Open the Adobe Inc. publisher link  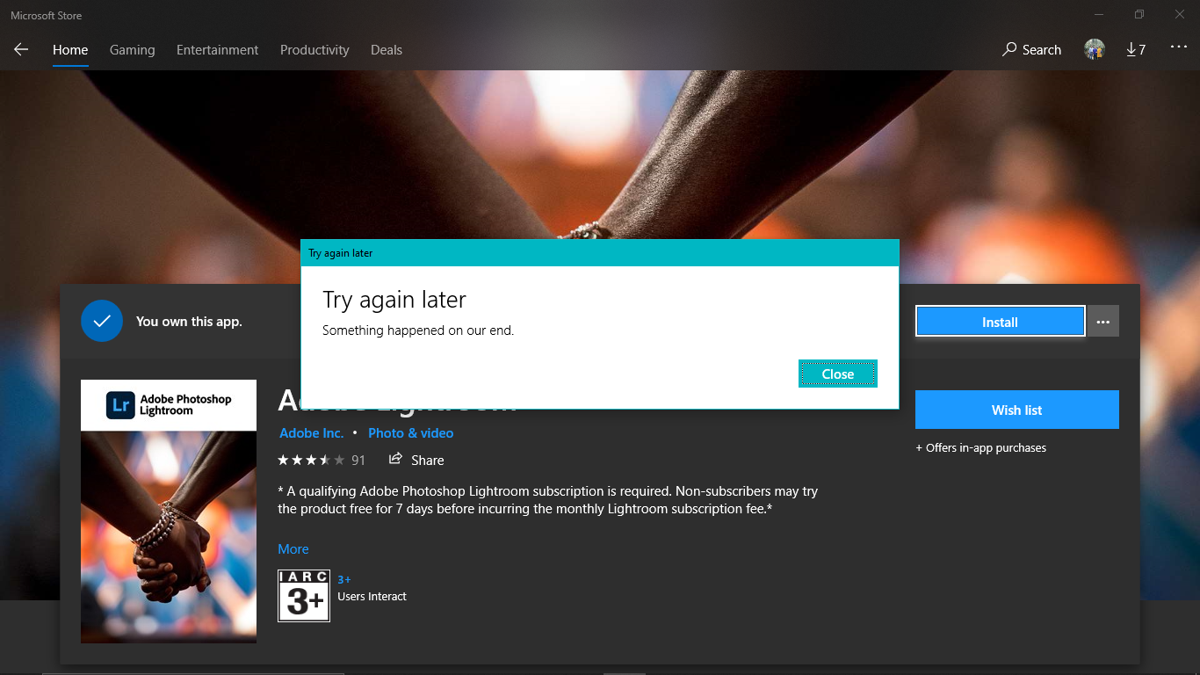pyautogui.click(x=311, y=433)
